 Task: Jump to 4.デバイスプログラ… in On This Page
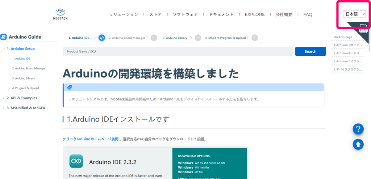tap(347, 69)
